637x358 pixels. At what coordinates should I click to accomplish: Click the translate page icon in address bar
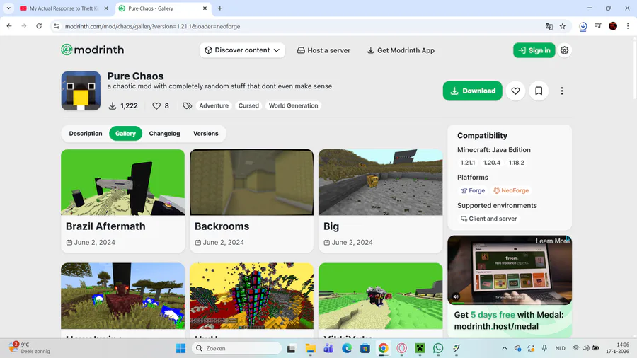[549, 26]
